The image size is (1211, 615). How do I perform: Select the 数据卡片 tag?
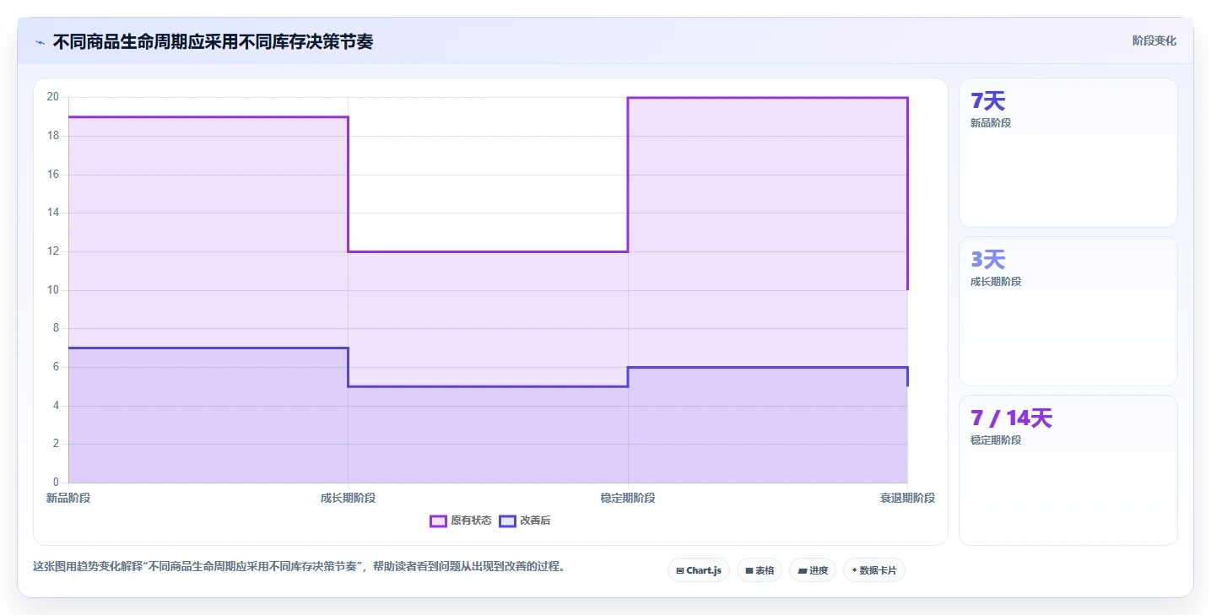pyautogui.click(x=874, y=570)
